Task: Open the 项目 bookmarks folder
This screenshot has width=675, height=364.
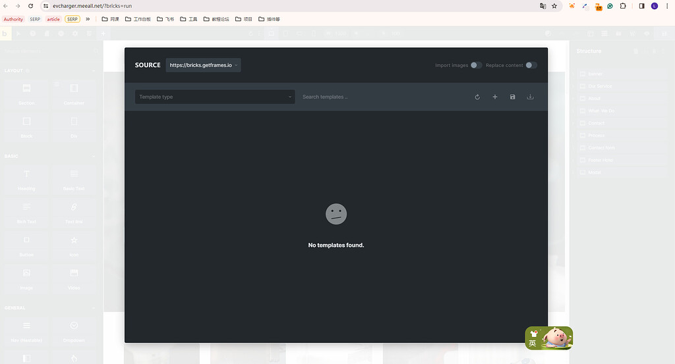Action: [x=243, y=19]
